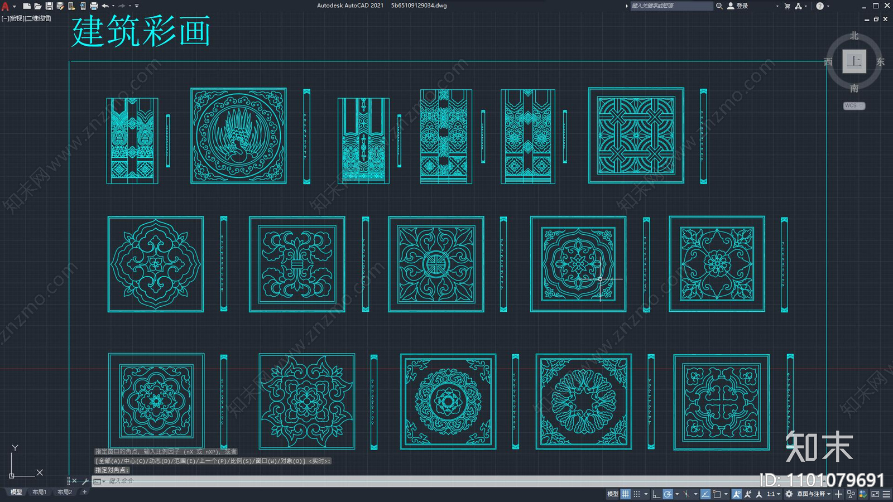Click the annotation monitor plus icon

pos(838,494)
